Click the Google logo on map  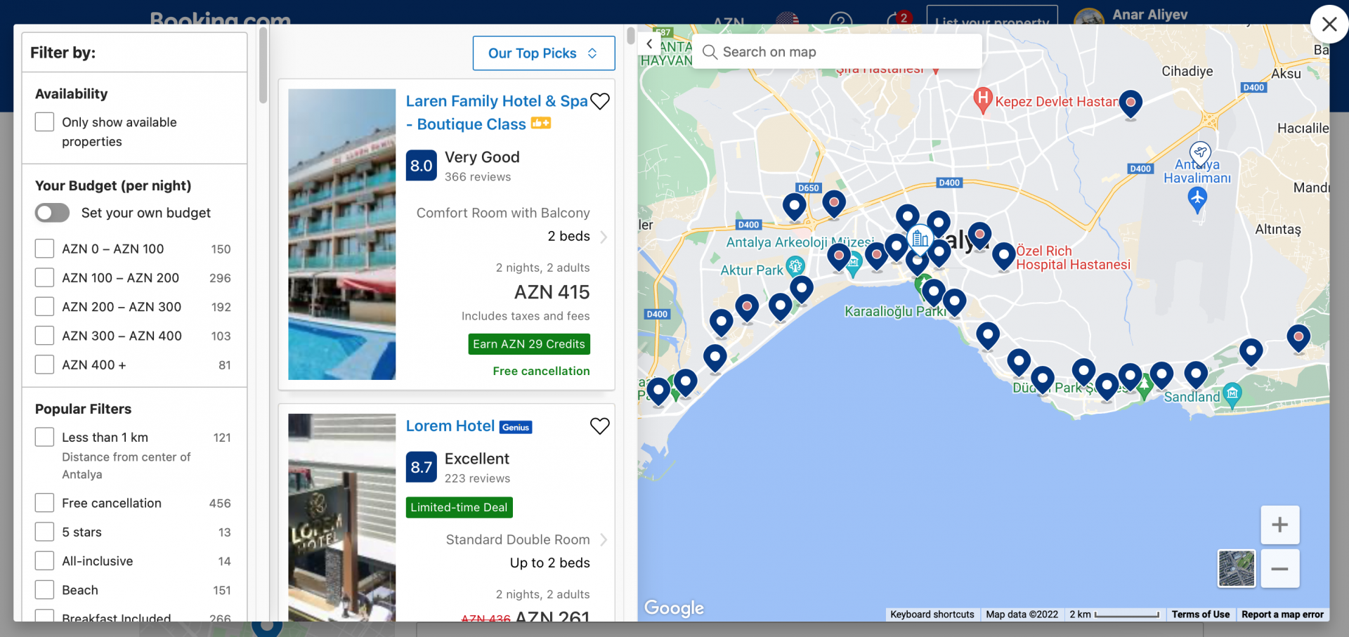point(674,608)
